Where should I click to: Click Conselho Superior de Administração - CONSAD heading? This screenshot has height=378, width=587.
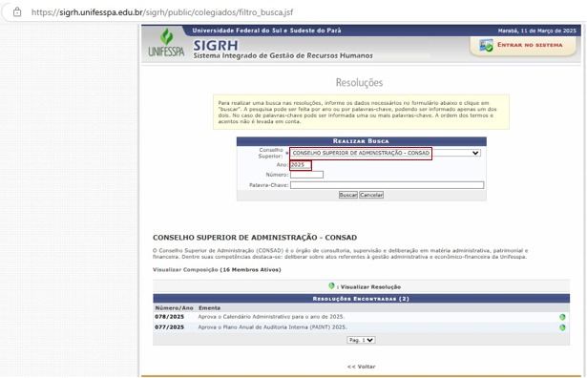coord(255,238)
